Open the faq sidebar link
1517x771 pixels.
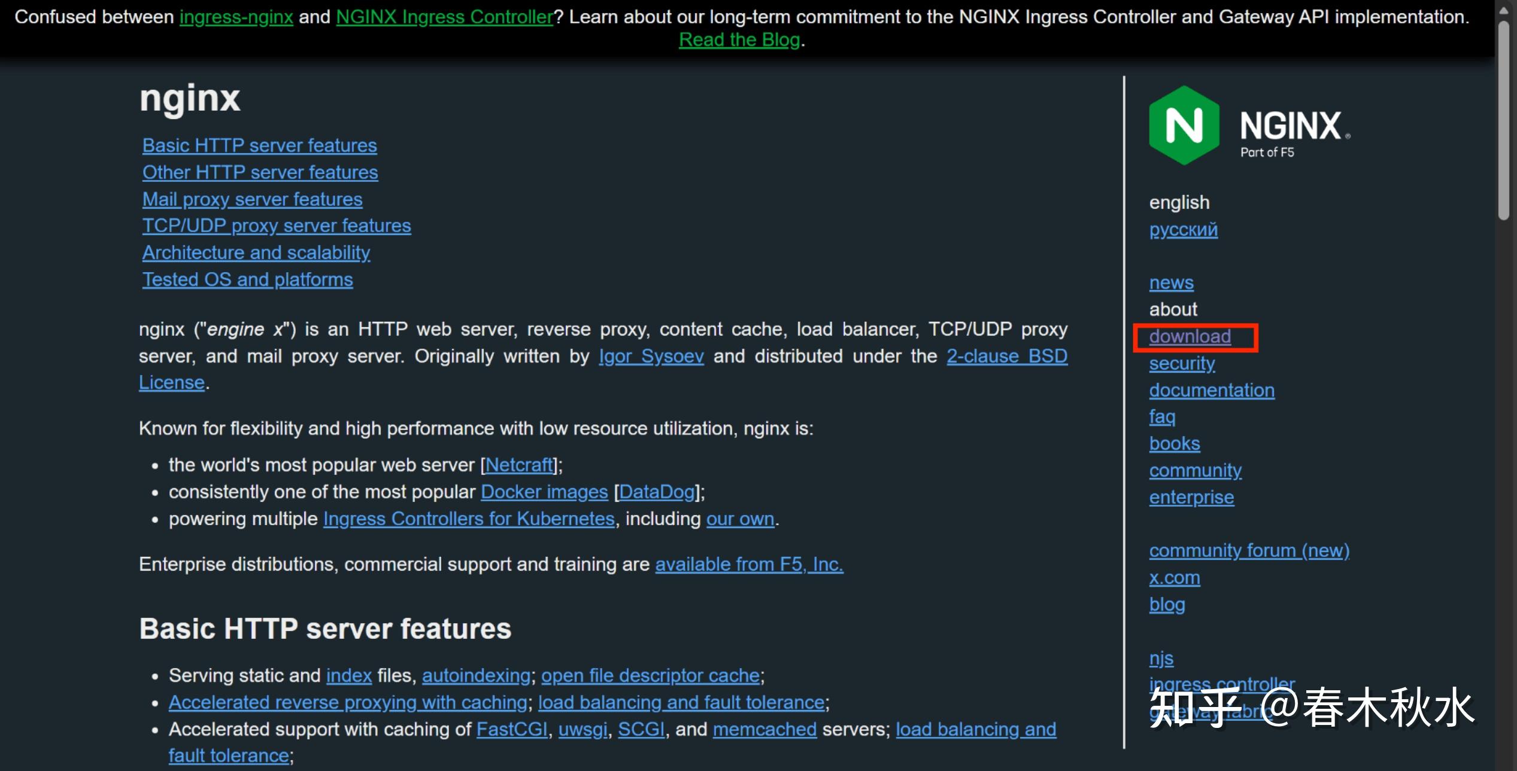click(1162, 416)
